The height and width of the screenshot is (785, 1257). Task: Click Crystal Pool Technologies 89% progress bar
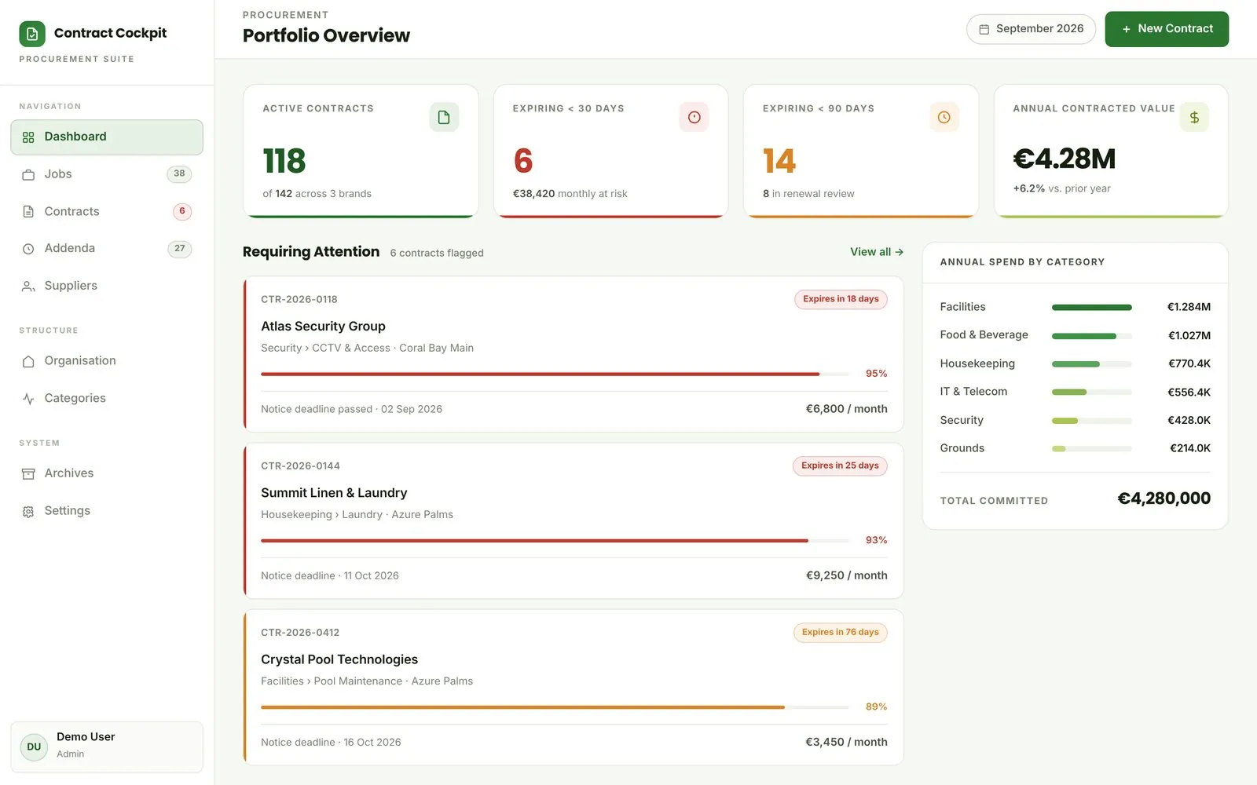[x=555, y=707]
